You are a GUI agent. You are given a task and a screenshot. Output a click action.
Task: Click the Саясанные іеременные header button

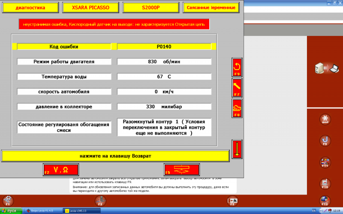point(211,8)
